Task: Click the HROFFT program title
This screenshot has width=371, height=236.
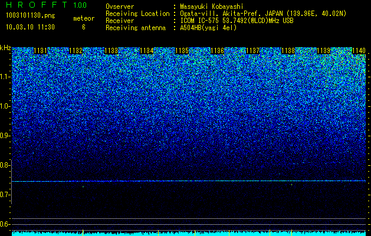Action: click(x=36, y=5)
